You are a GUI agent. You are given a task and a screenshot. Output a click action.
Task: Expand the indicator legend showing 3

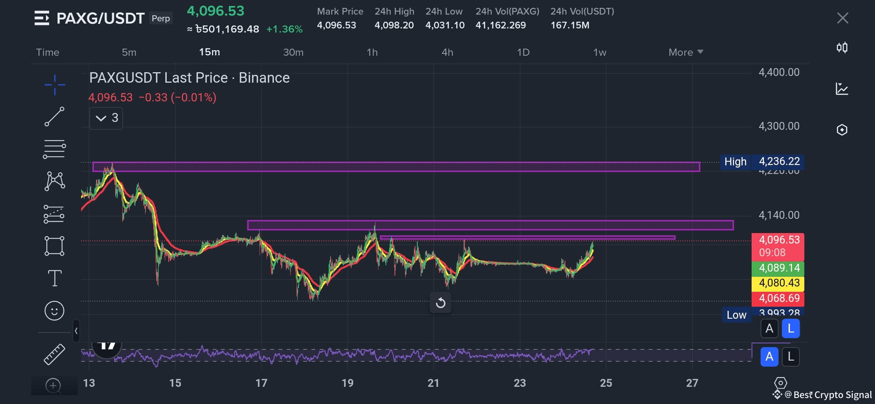click(106, 118)
